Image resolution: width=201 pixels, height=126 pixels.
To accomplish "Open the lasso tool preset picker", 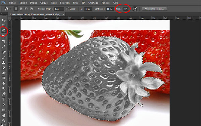I will pyautogui.click(x=10, y=9).
